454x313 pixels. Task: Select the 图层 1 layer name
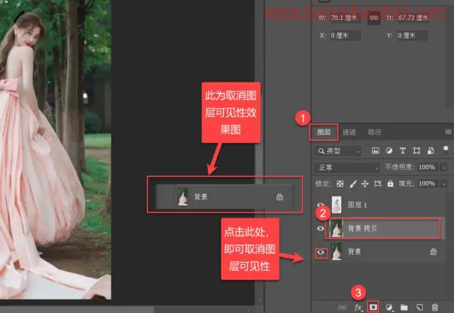pyautogui.click(x=357, y=205)
